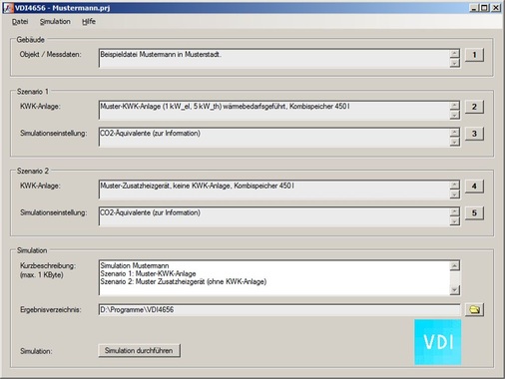Click down arrow of Szenario 1 KWK-Anlage scrollbar
This screenshot has height=379, width=505.
[455, 115]
